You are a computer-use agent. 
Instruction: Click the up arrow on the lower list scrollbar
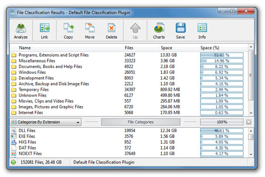(251, 131)
